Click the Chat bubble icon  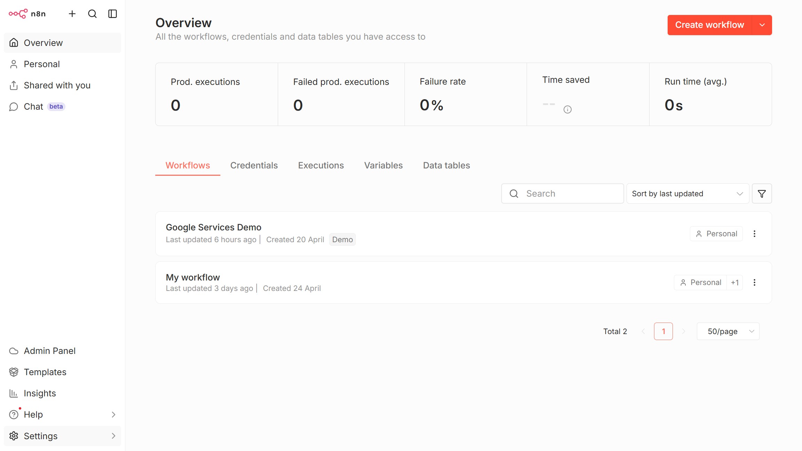tap(14, 106)
